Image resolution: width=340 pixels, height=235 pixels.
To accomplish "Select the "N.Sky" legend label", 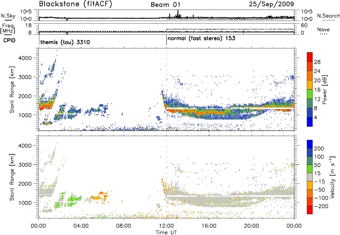I will coord(8,16).
